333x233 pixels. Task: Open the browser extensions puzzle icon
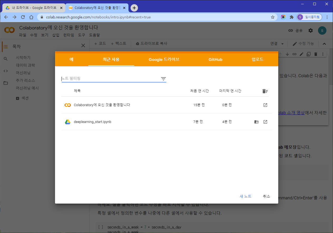tap(291, 17)
